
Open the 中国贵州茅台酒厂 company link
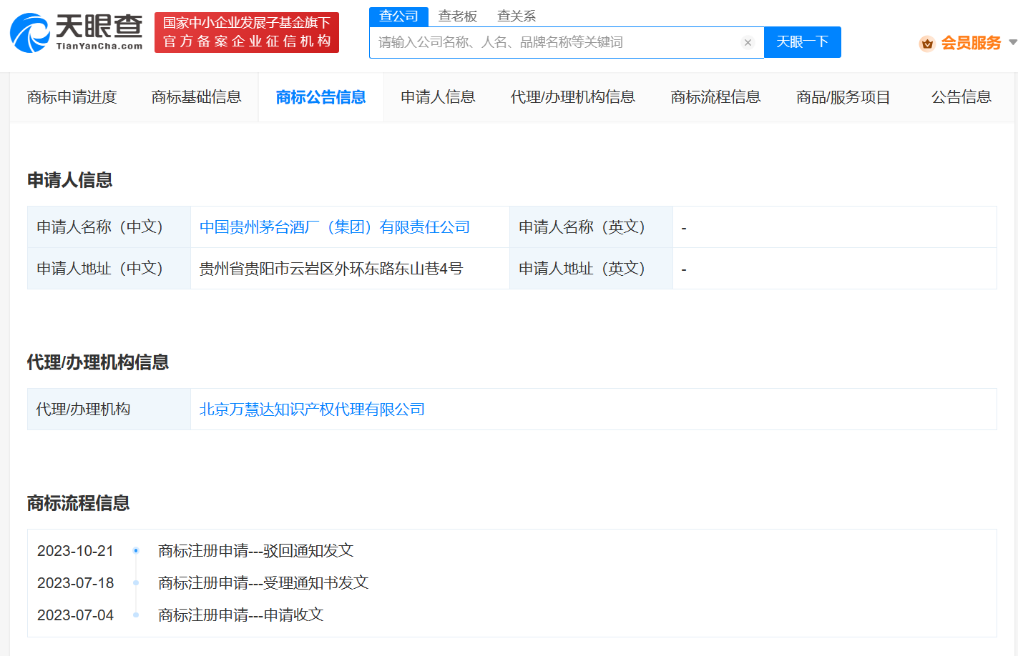(334, 227)
